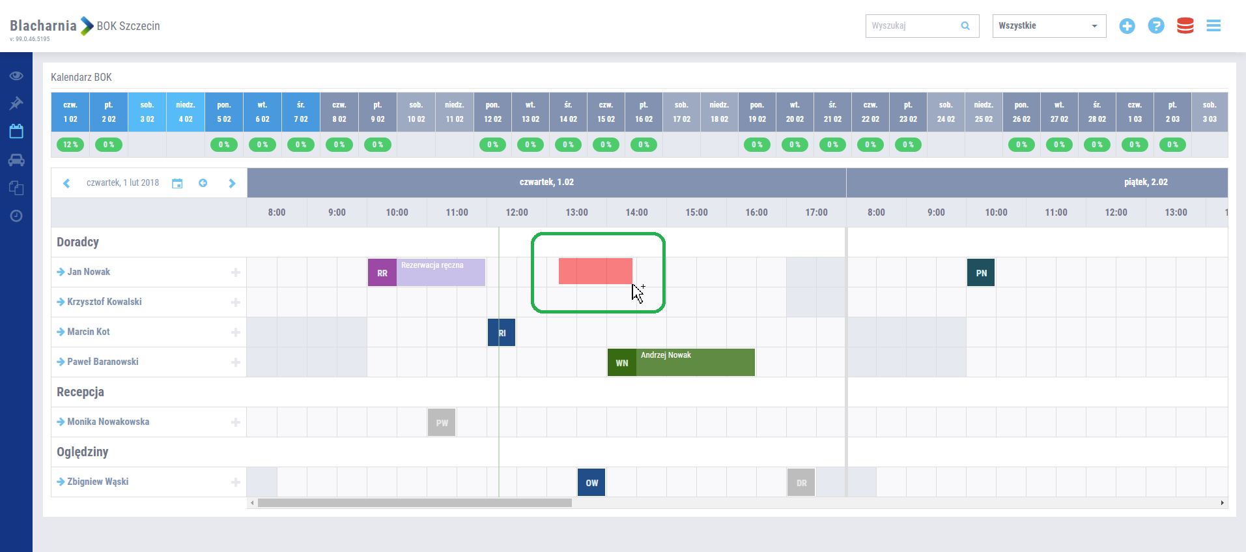1246x552 pixels.
Task: Open the car icon in sidebar
Action: [16, 160]
